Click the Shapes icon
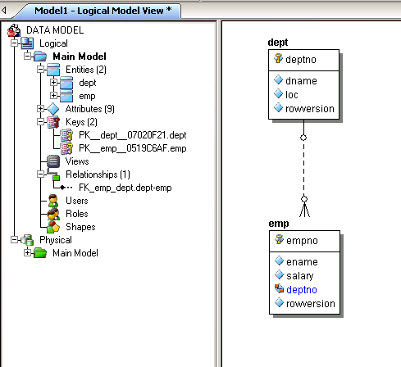Screen dimensions: 401x367 click(x=53, y=227)
